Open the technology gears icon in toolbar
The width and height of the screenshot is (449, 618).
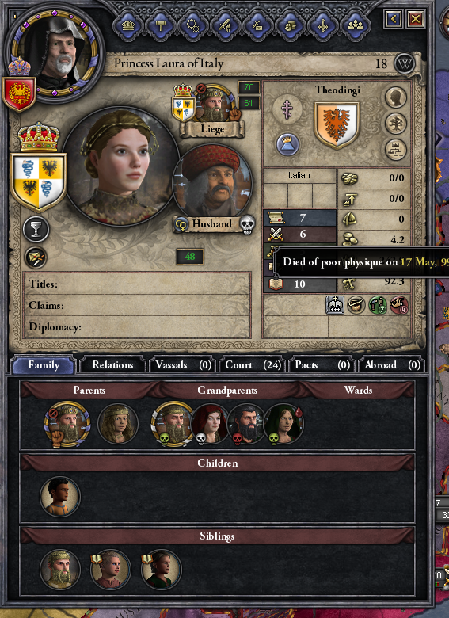(x=193, y=26)
